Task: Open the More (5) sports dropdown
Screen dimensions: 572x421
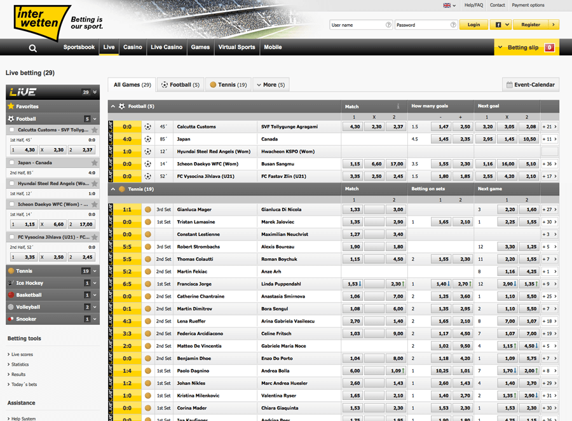Action: pos(271,85)
